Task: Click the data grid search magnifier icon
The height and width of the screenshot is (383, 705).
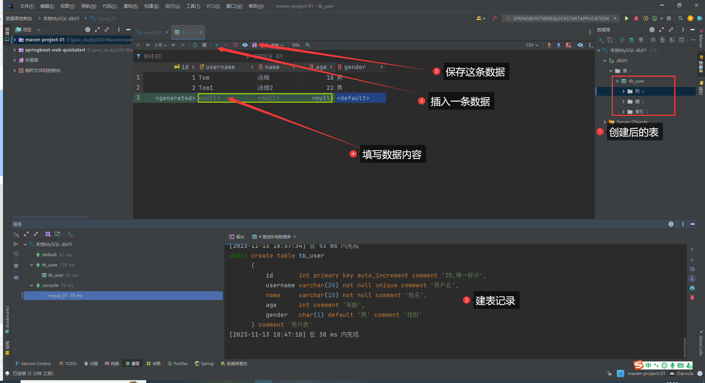Action: click(308, 45)
